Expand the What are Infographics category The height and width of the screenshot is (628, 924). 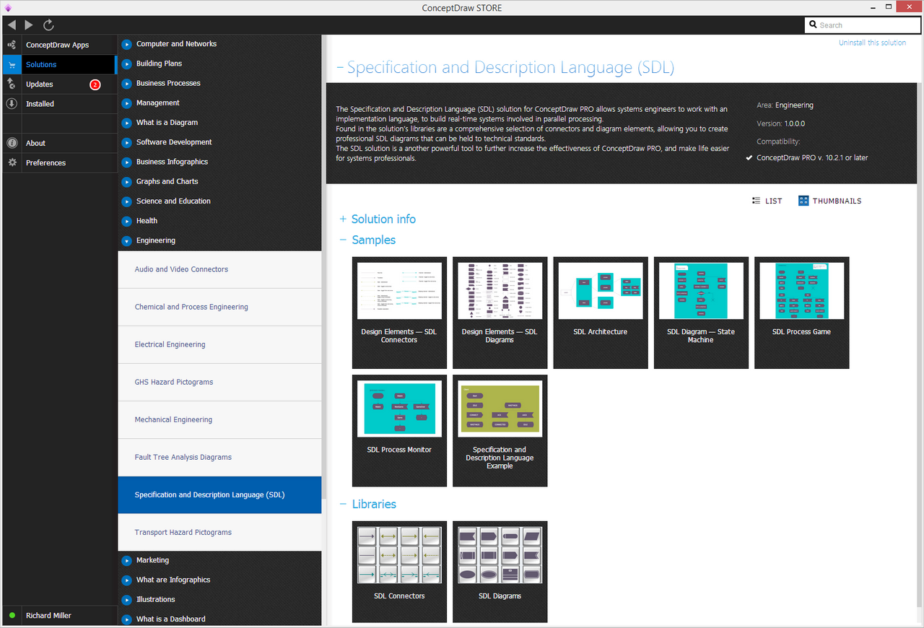pyautogui.click(x=127, y=580)
